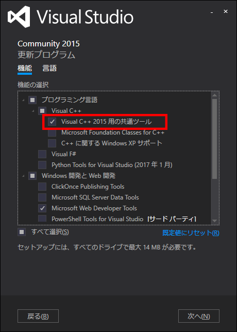Enable Python Tools for Visual Studio
Screen dimensions: 237x332
tap(42, 165)
